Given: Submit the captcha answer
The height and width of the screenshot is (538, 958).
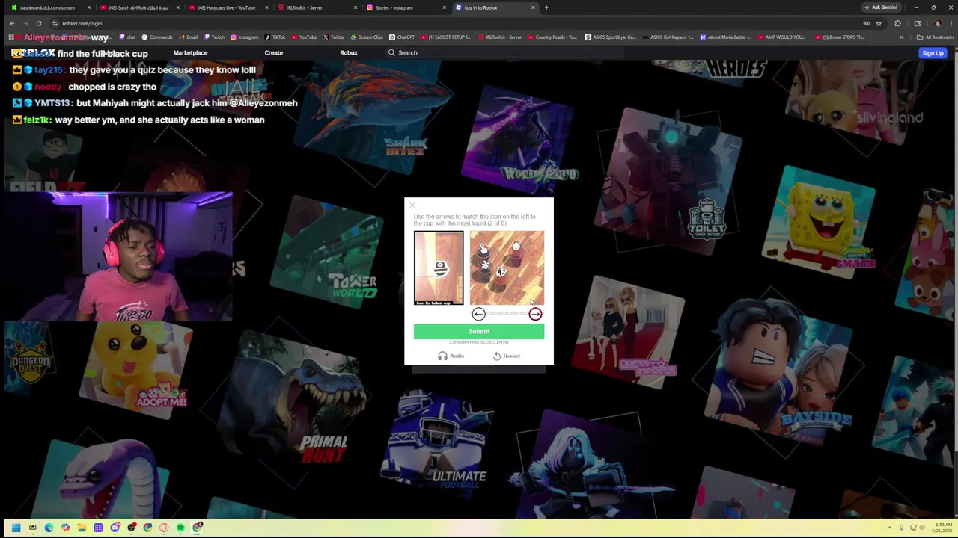Looking at the screenshot, I should (479, 331).
